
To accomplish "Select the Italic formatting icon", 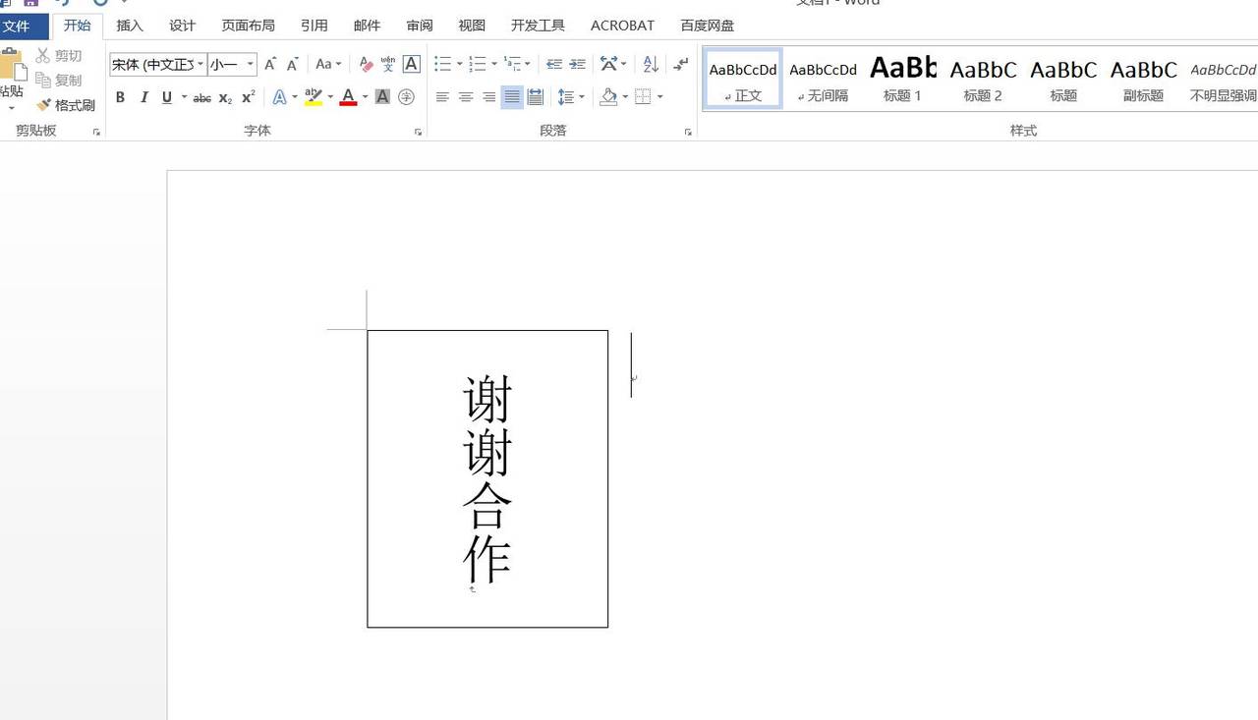I will [143, 96].
